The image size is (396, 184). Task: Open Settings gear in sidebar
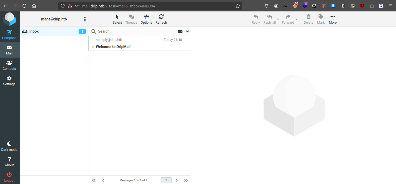pyautogui.click(x=9, y=79)
